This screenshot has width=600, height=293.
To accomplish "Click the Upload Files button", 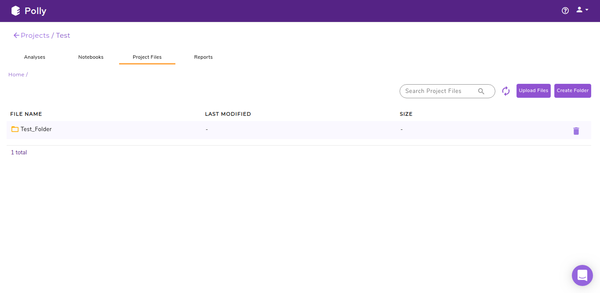I will pos(533,90).
